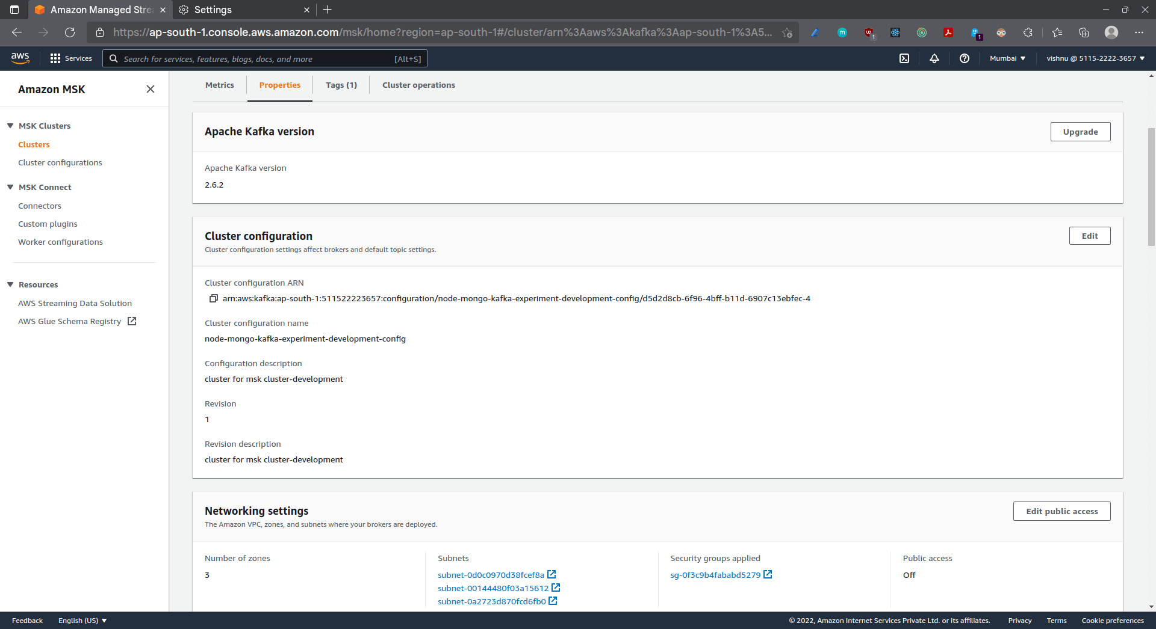The width and height of the screenshot is (1156, 629).
Task: Open AWS Streaming Data Solution link
Action: point(75,303)
